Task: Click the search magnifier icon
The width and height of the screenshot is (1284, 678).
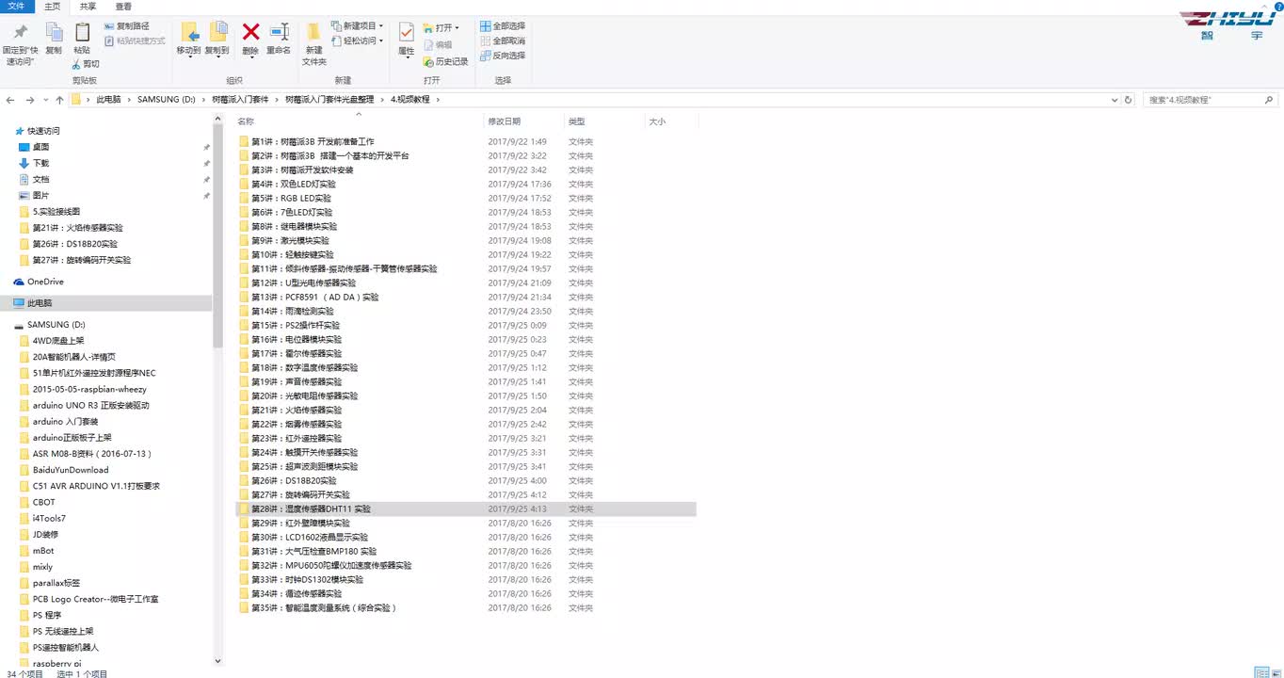Action: tap(1269, 100)
